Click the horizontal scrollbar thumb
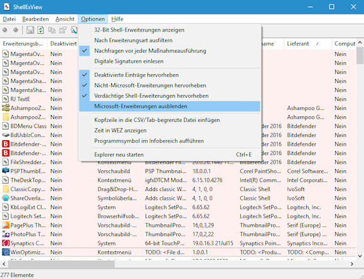364x279 pixels. click(62, 264)
